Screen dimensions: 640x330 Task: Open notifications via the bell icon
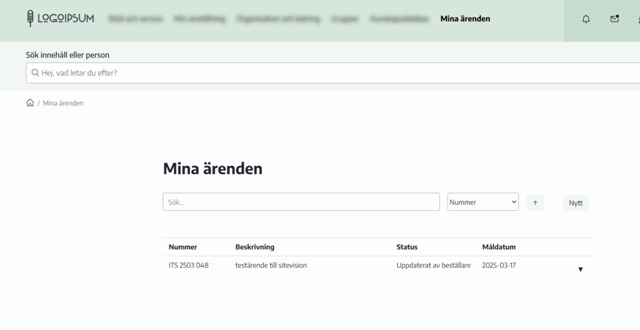pos(586,19)
